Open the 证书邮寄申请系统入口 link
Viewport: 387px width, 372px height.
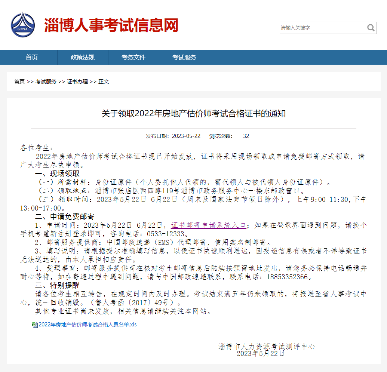coord(208,225)
